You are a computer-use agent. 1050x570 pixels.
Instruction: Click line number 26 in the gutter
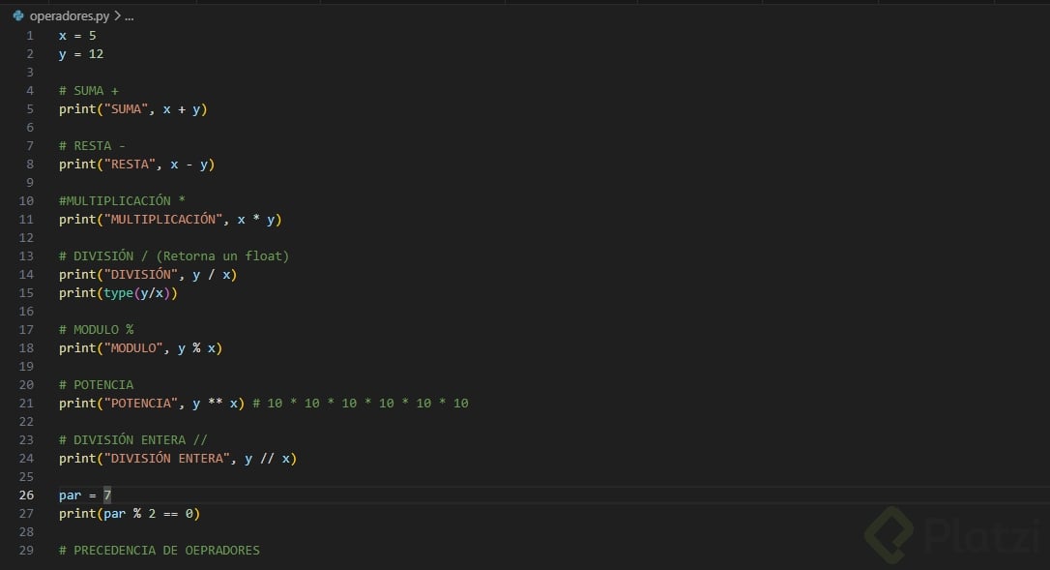(26, 495)
